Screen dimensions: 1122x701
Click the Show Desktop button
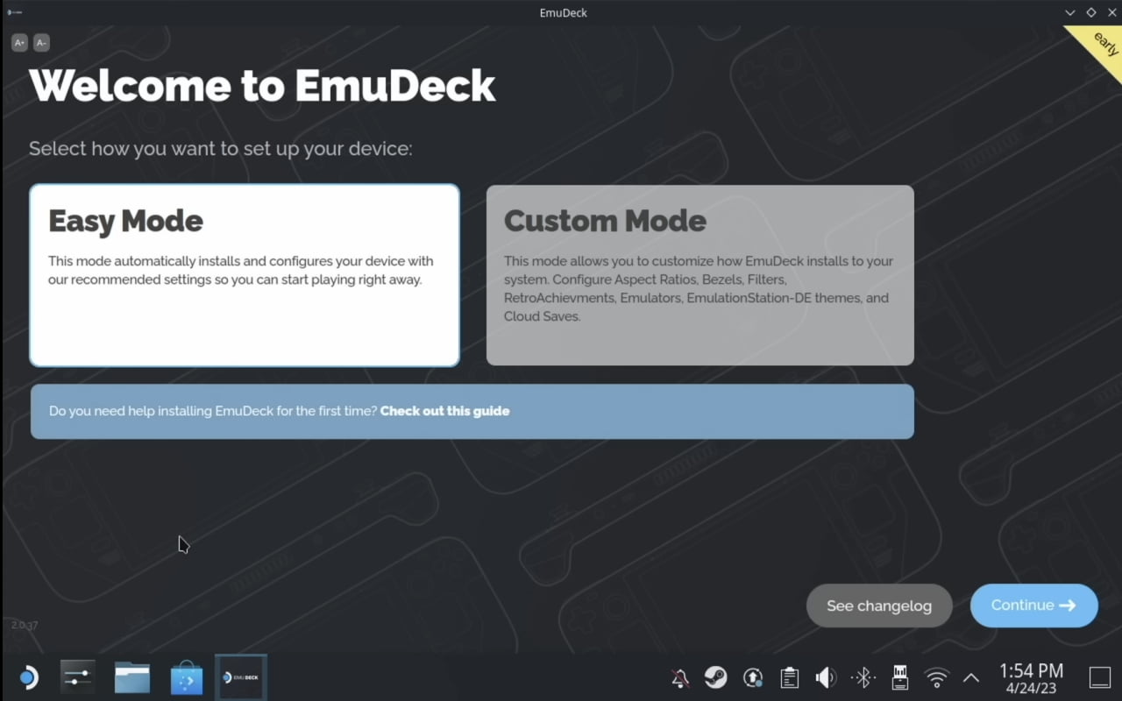(1100, 677)
